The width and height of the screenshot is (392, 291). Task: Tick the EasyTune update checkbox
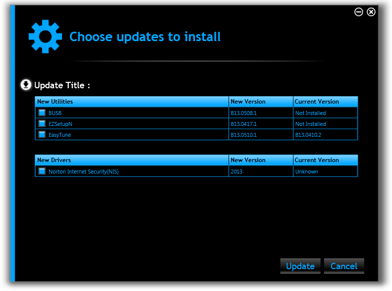(x=42, y=135)
